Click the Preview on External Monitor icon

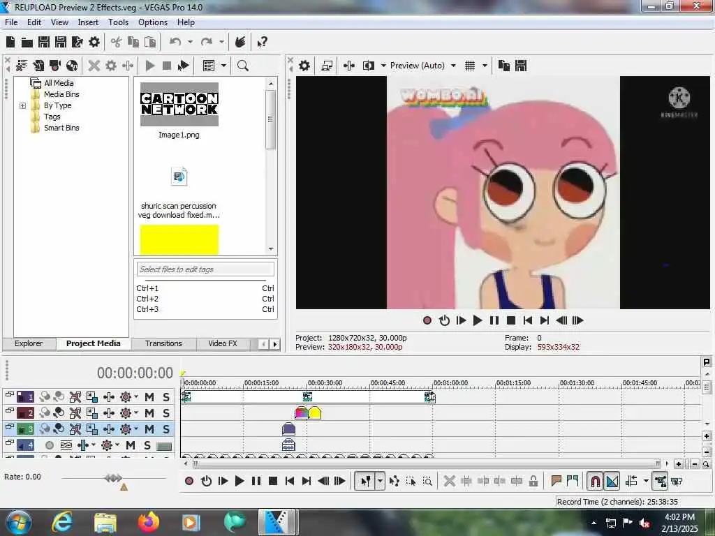(x=327, y=66)
